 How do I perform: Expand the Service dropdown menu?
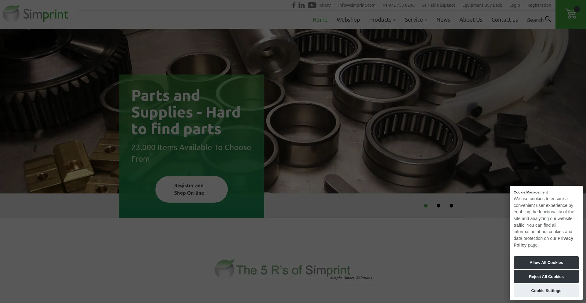[416, 20]
